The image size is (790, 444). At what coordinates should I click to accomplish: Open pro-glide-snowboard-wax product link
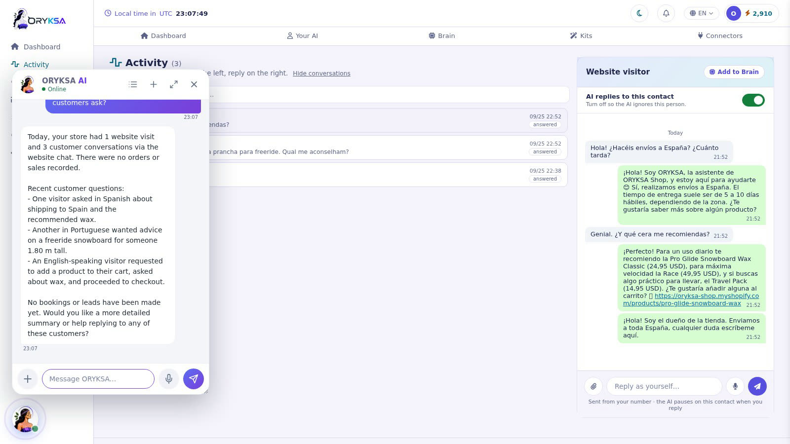(x=691, y=299)
